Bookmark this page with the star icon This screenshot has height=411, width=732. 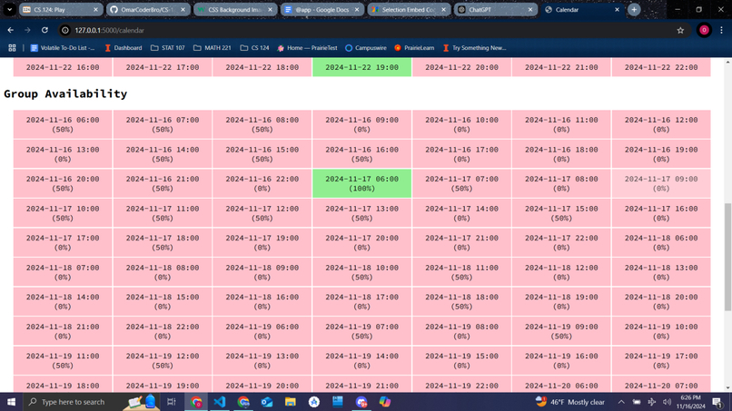tap(680, 30)
